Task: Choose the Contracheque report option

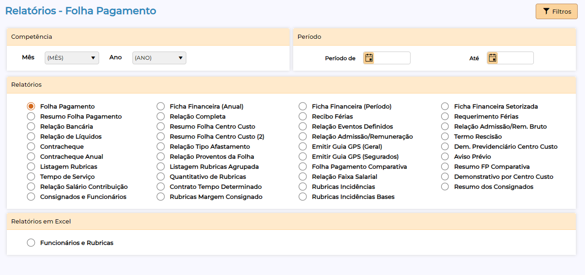Action: 31,146
